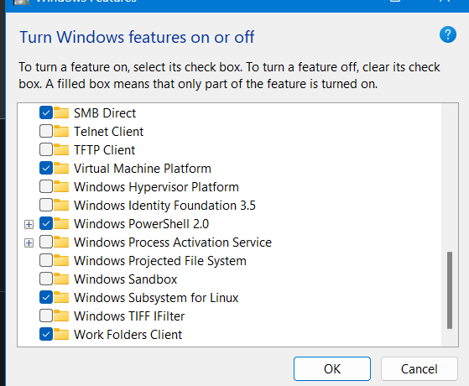
Task: Confirm changes with the OK button
Action: click(x=332, y=368)
